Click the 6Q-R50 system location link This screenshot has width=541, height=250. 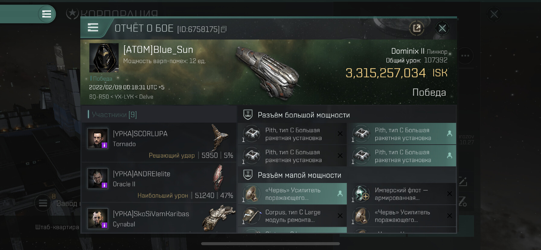tap(99, 97)
